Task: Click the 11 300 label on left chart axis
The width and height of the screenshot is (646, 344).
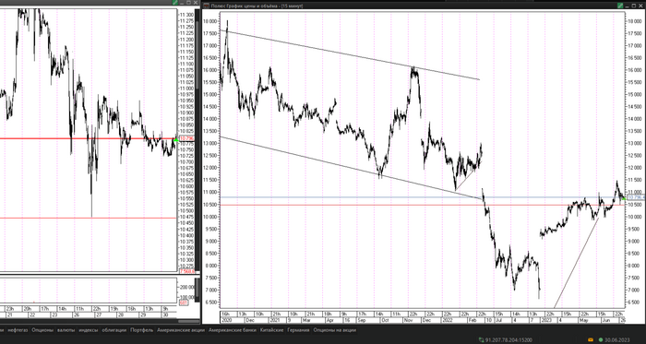Action: (x=187, y=15)
